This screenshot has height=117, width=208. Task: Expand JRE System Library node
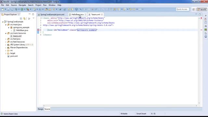(6, 45)
